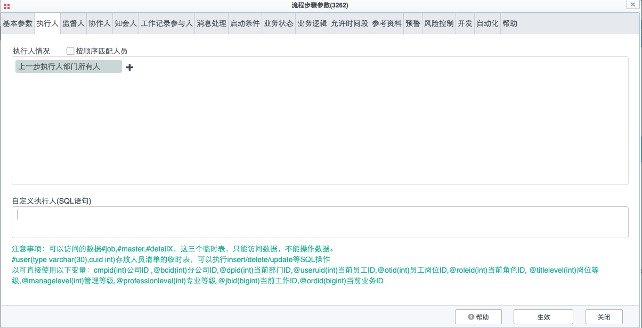This screenshot has width=642, height=328.
Task: Select the 知会人 tab
Action: [126, 24]
